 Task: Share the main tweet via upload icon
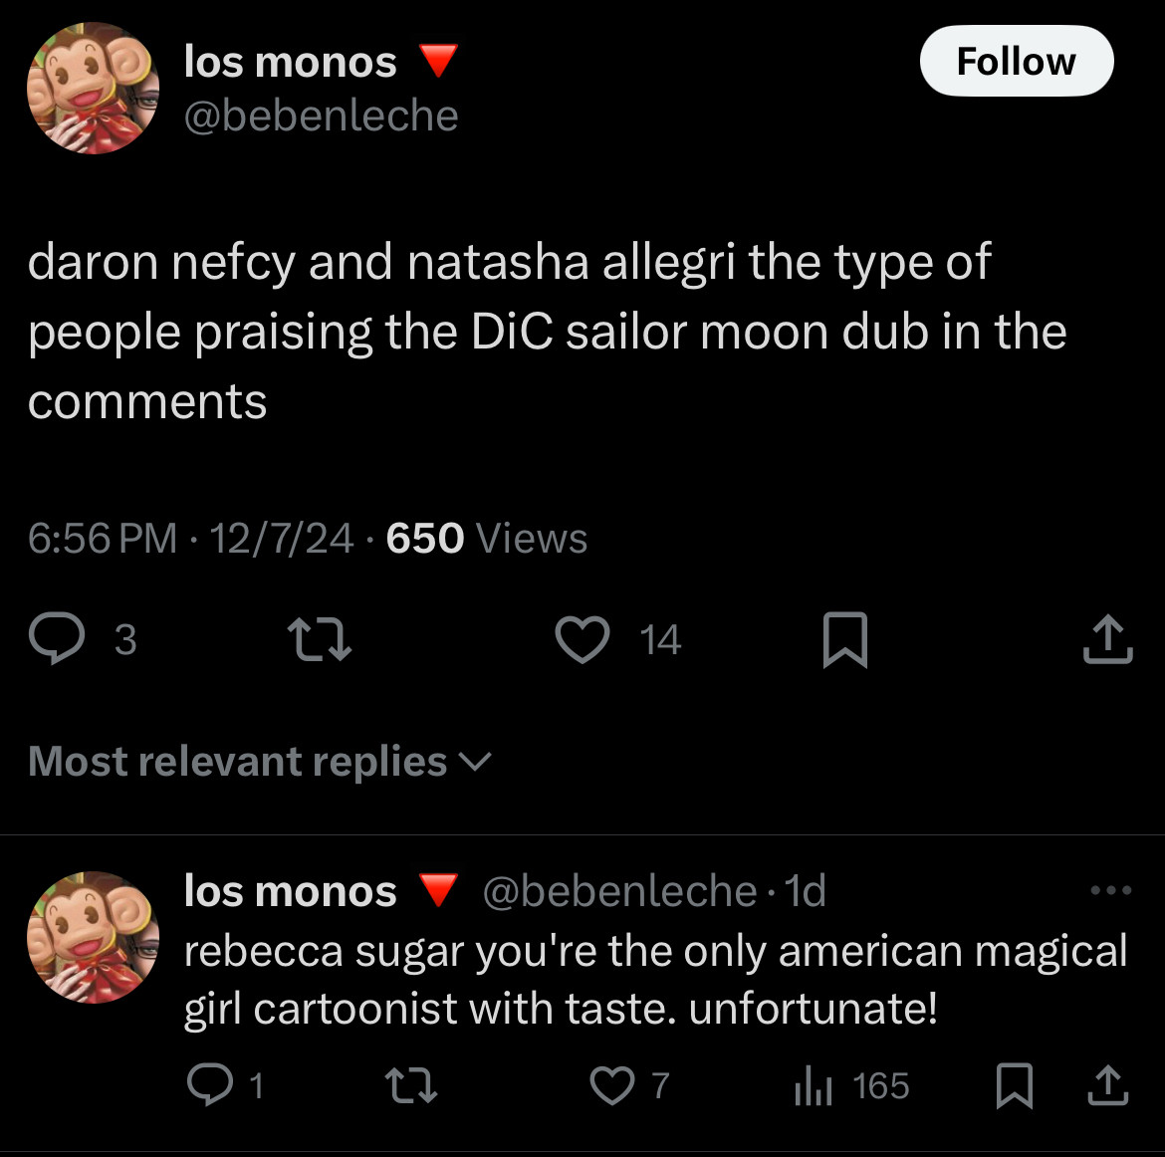click(x=1108, y=638)
